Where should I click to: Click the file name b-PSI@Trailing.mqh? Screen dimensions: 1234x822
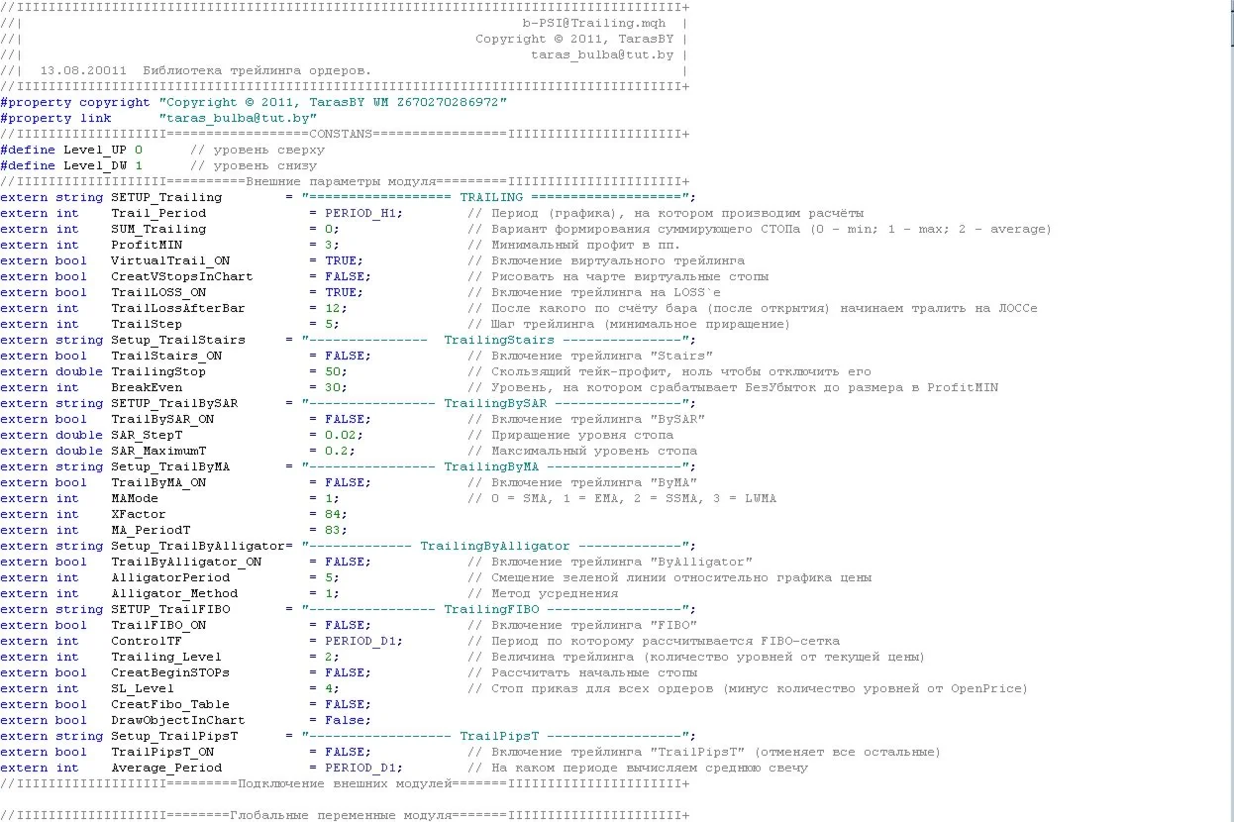pos(594,23)
